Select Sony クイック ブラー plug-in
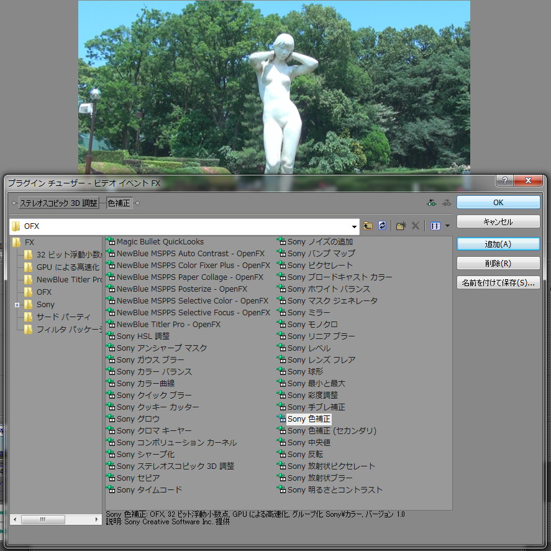The width and height of the screenshot is (551, 551). (x=149, y=395)
